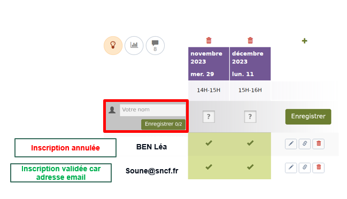
Task: Focus the Votre nom input field
Action: pyautogui.click(x=153, y=110)
